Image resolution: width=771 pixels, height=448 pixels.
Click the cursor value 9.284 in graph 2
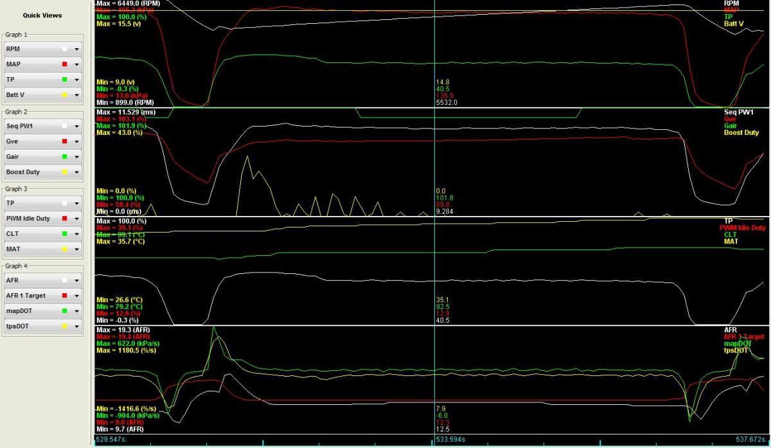(445, 211)
